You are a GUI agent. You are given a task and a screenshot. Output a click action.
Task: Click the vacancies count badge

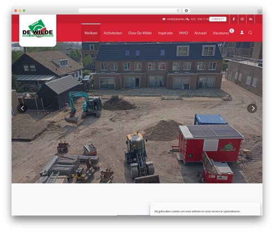pyautogui.click(x=232, y=31)
